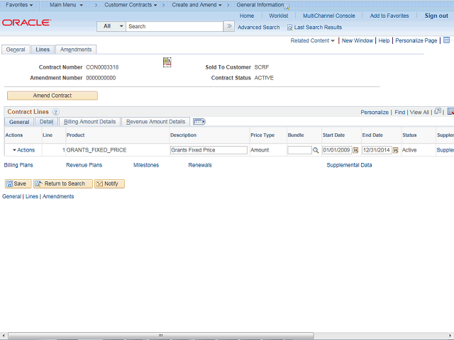
Task: Click the scrollbar left arrow
Action: [3, 336]
